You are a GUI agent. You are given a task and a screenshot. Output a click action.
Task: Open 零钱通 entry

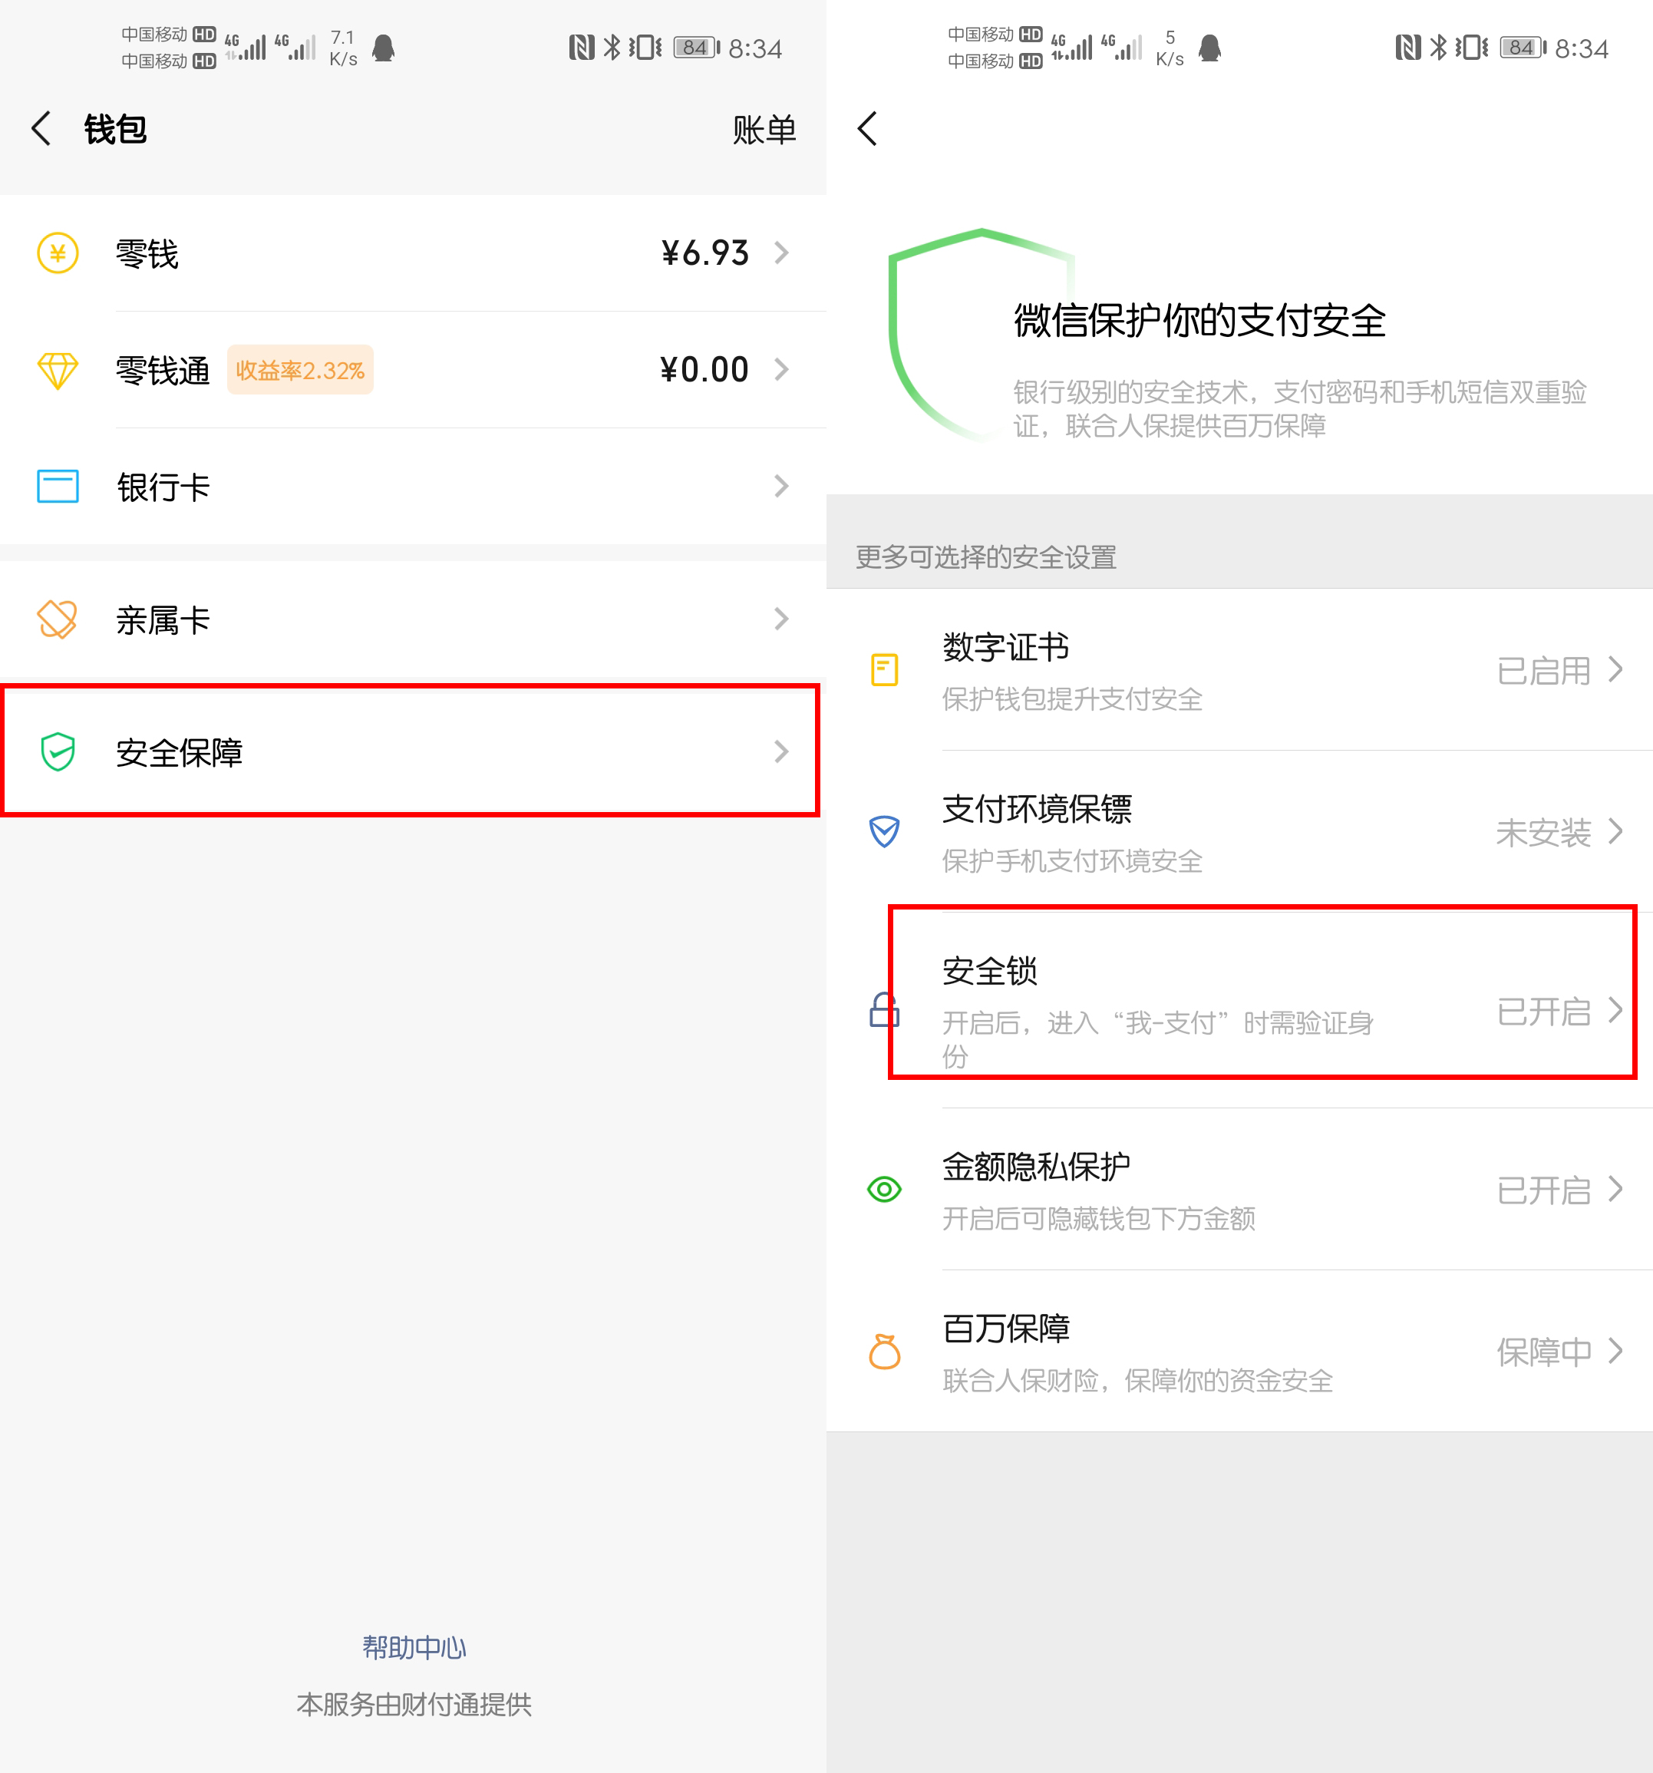[x=413, y=370]
